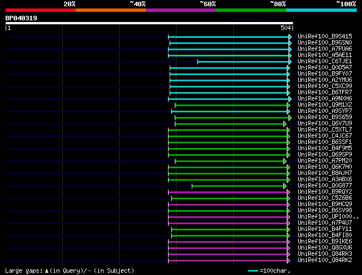Screen dimensions: 362x275
Task: Open UniRef100_B9IKE6 hit
Action: [x=325, y=242]
